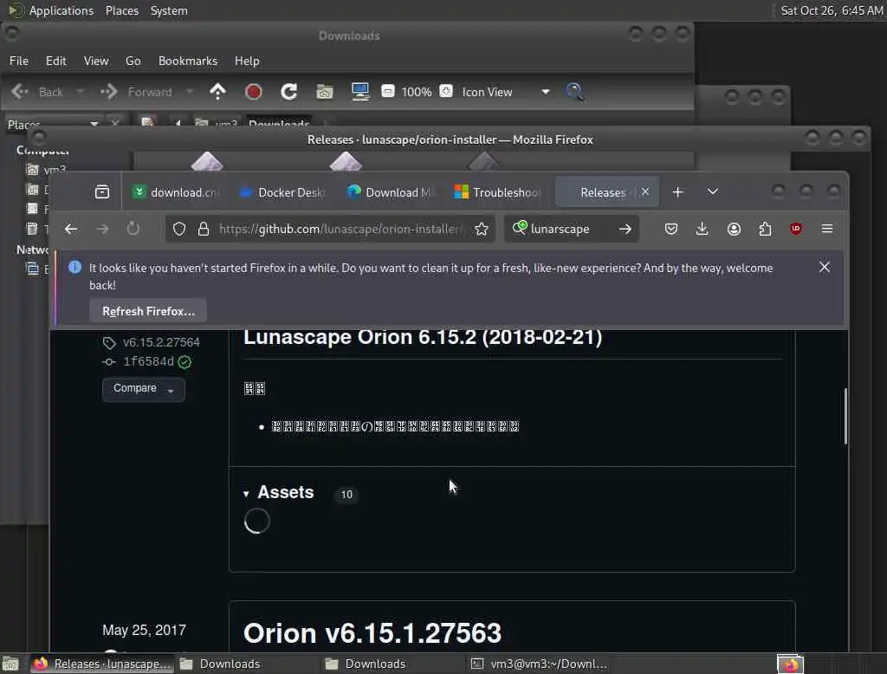
Task: Stop loading in file manager toolbar
Action: [x=253, y=92]
